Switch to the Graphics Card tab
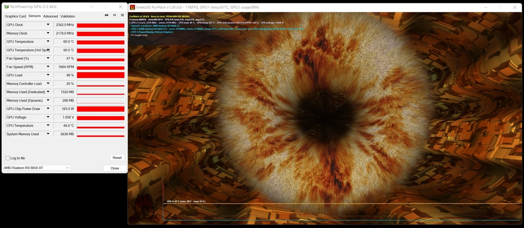 [x=15, y=16]
